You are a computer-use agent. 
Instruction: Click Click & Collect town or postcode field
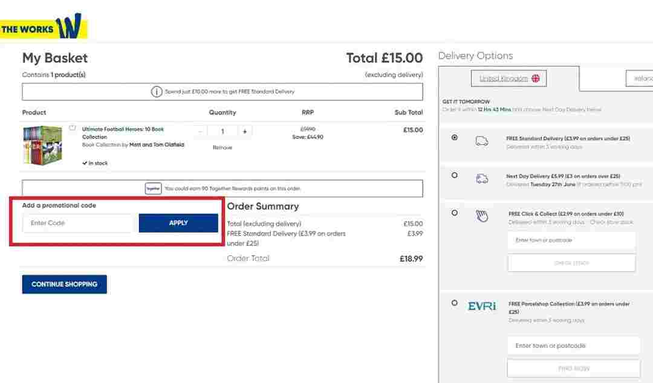coord(571,240)
